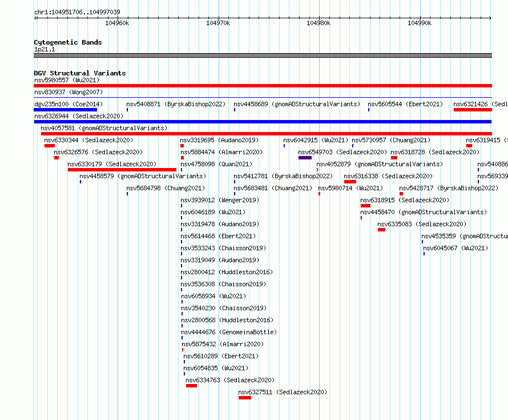Select nsv4458579 (gnomADStructuralVariants) label
Image resolution: width=508 pixels, height=420 pixels.
click(143, 176)
